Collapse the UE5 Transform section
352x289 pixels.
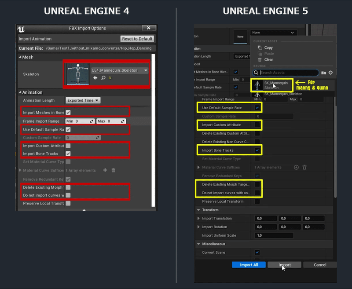click(x=198, y=210)
